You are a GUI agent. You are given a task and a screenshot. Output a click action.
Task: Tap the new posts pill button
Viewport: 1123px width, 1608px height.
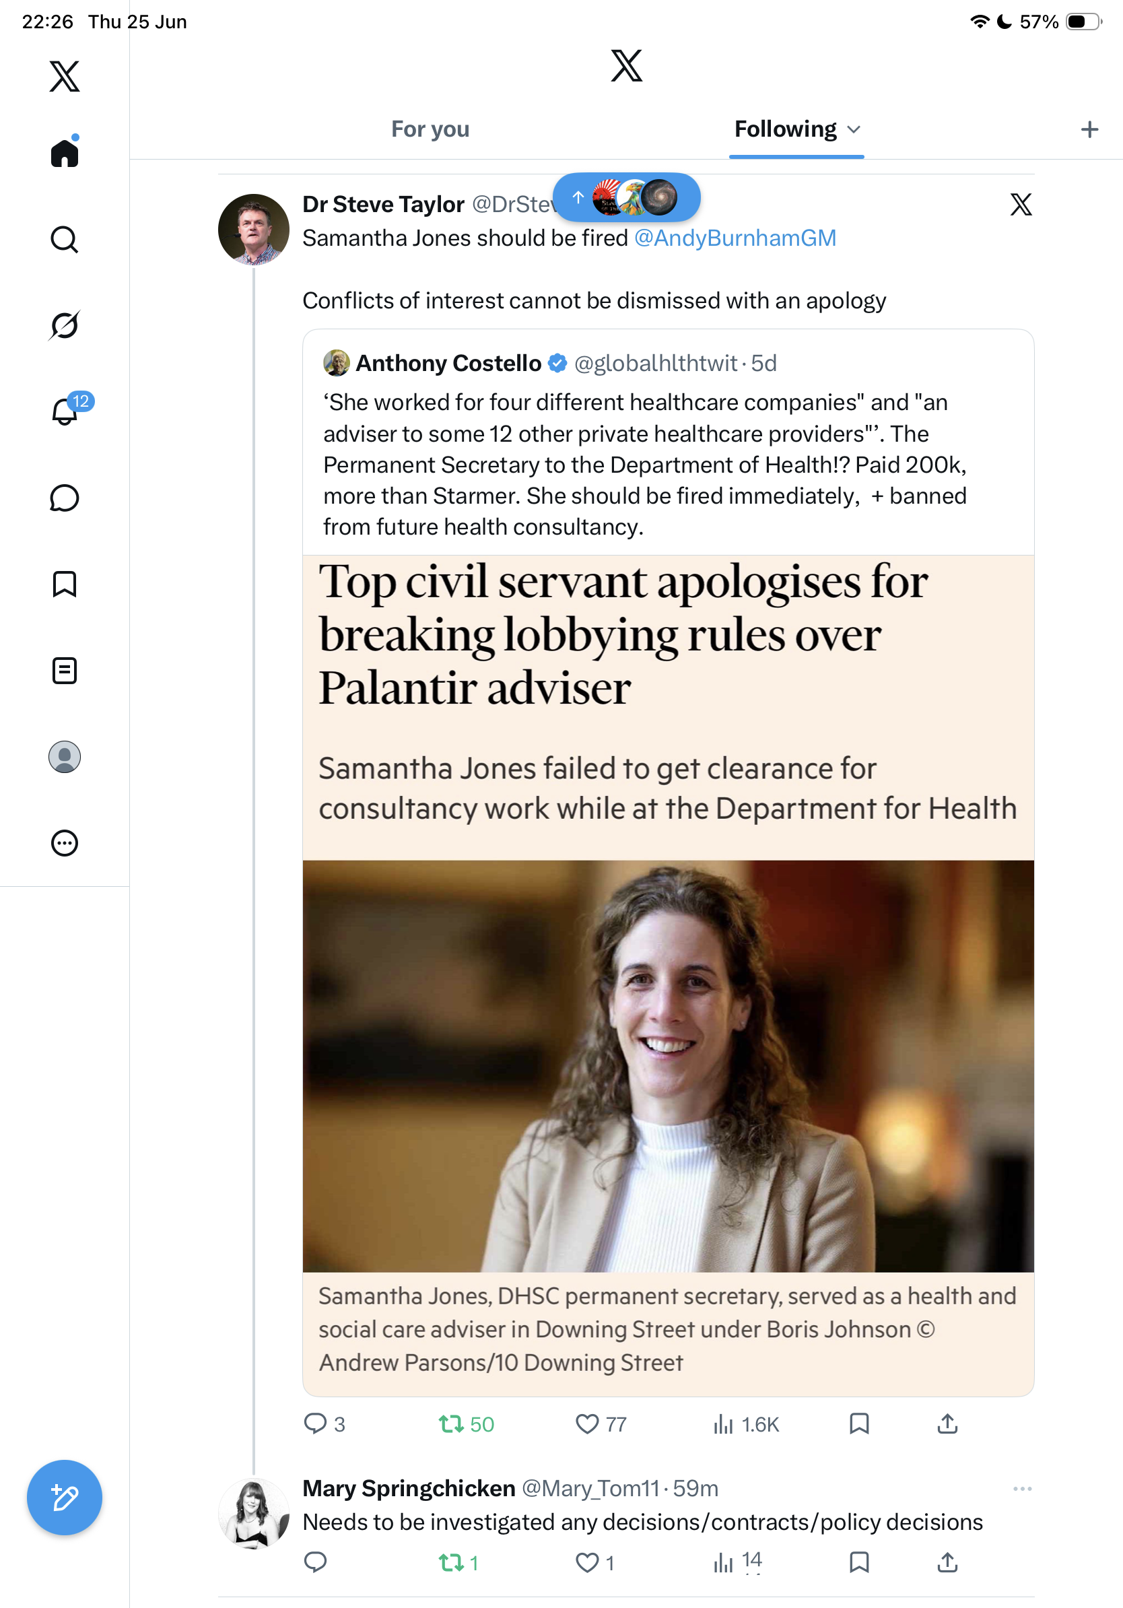(626, 197)
